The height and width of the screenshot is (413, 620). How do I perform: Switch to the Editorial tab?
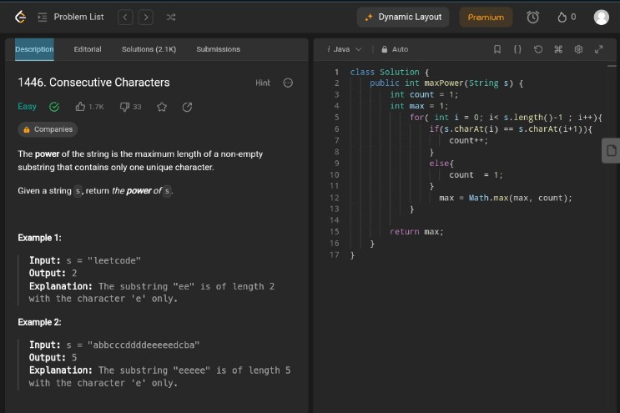(x=88, y=49)
